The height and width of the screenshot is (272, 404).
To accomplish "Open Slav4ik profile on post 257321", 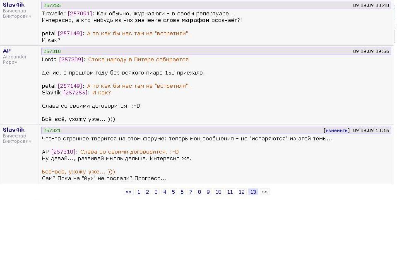I will tap(14, 130).
